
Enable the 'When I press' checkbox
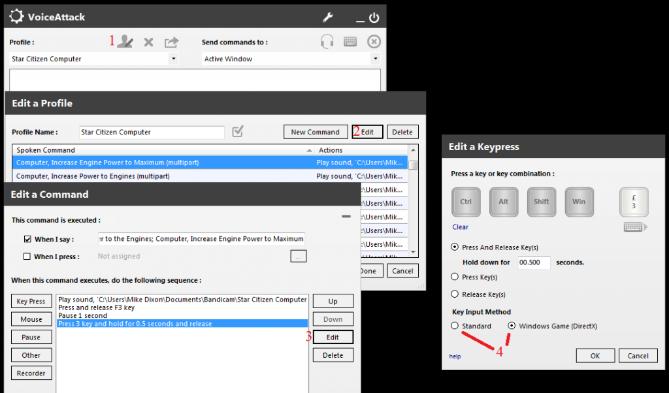27,257
